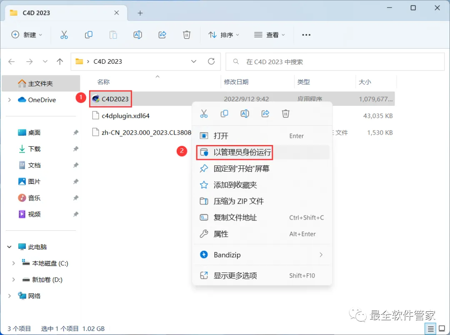This screenshot has width=450, height=335.
Task: Switch to the large thumbnails view icon
Action: click(x=442, y=329)
